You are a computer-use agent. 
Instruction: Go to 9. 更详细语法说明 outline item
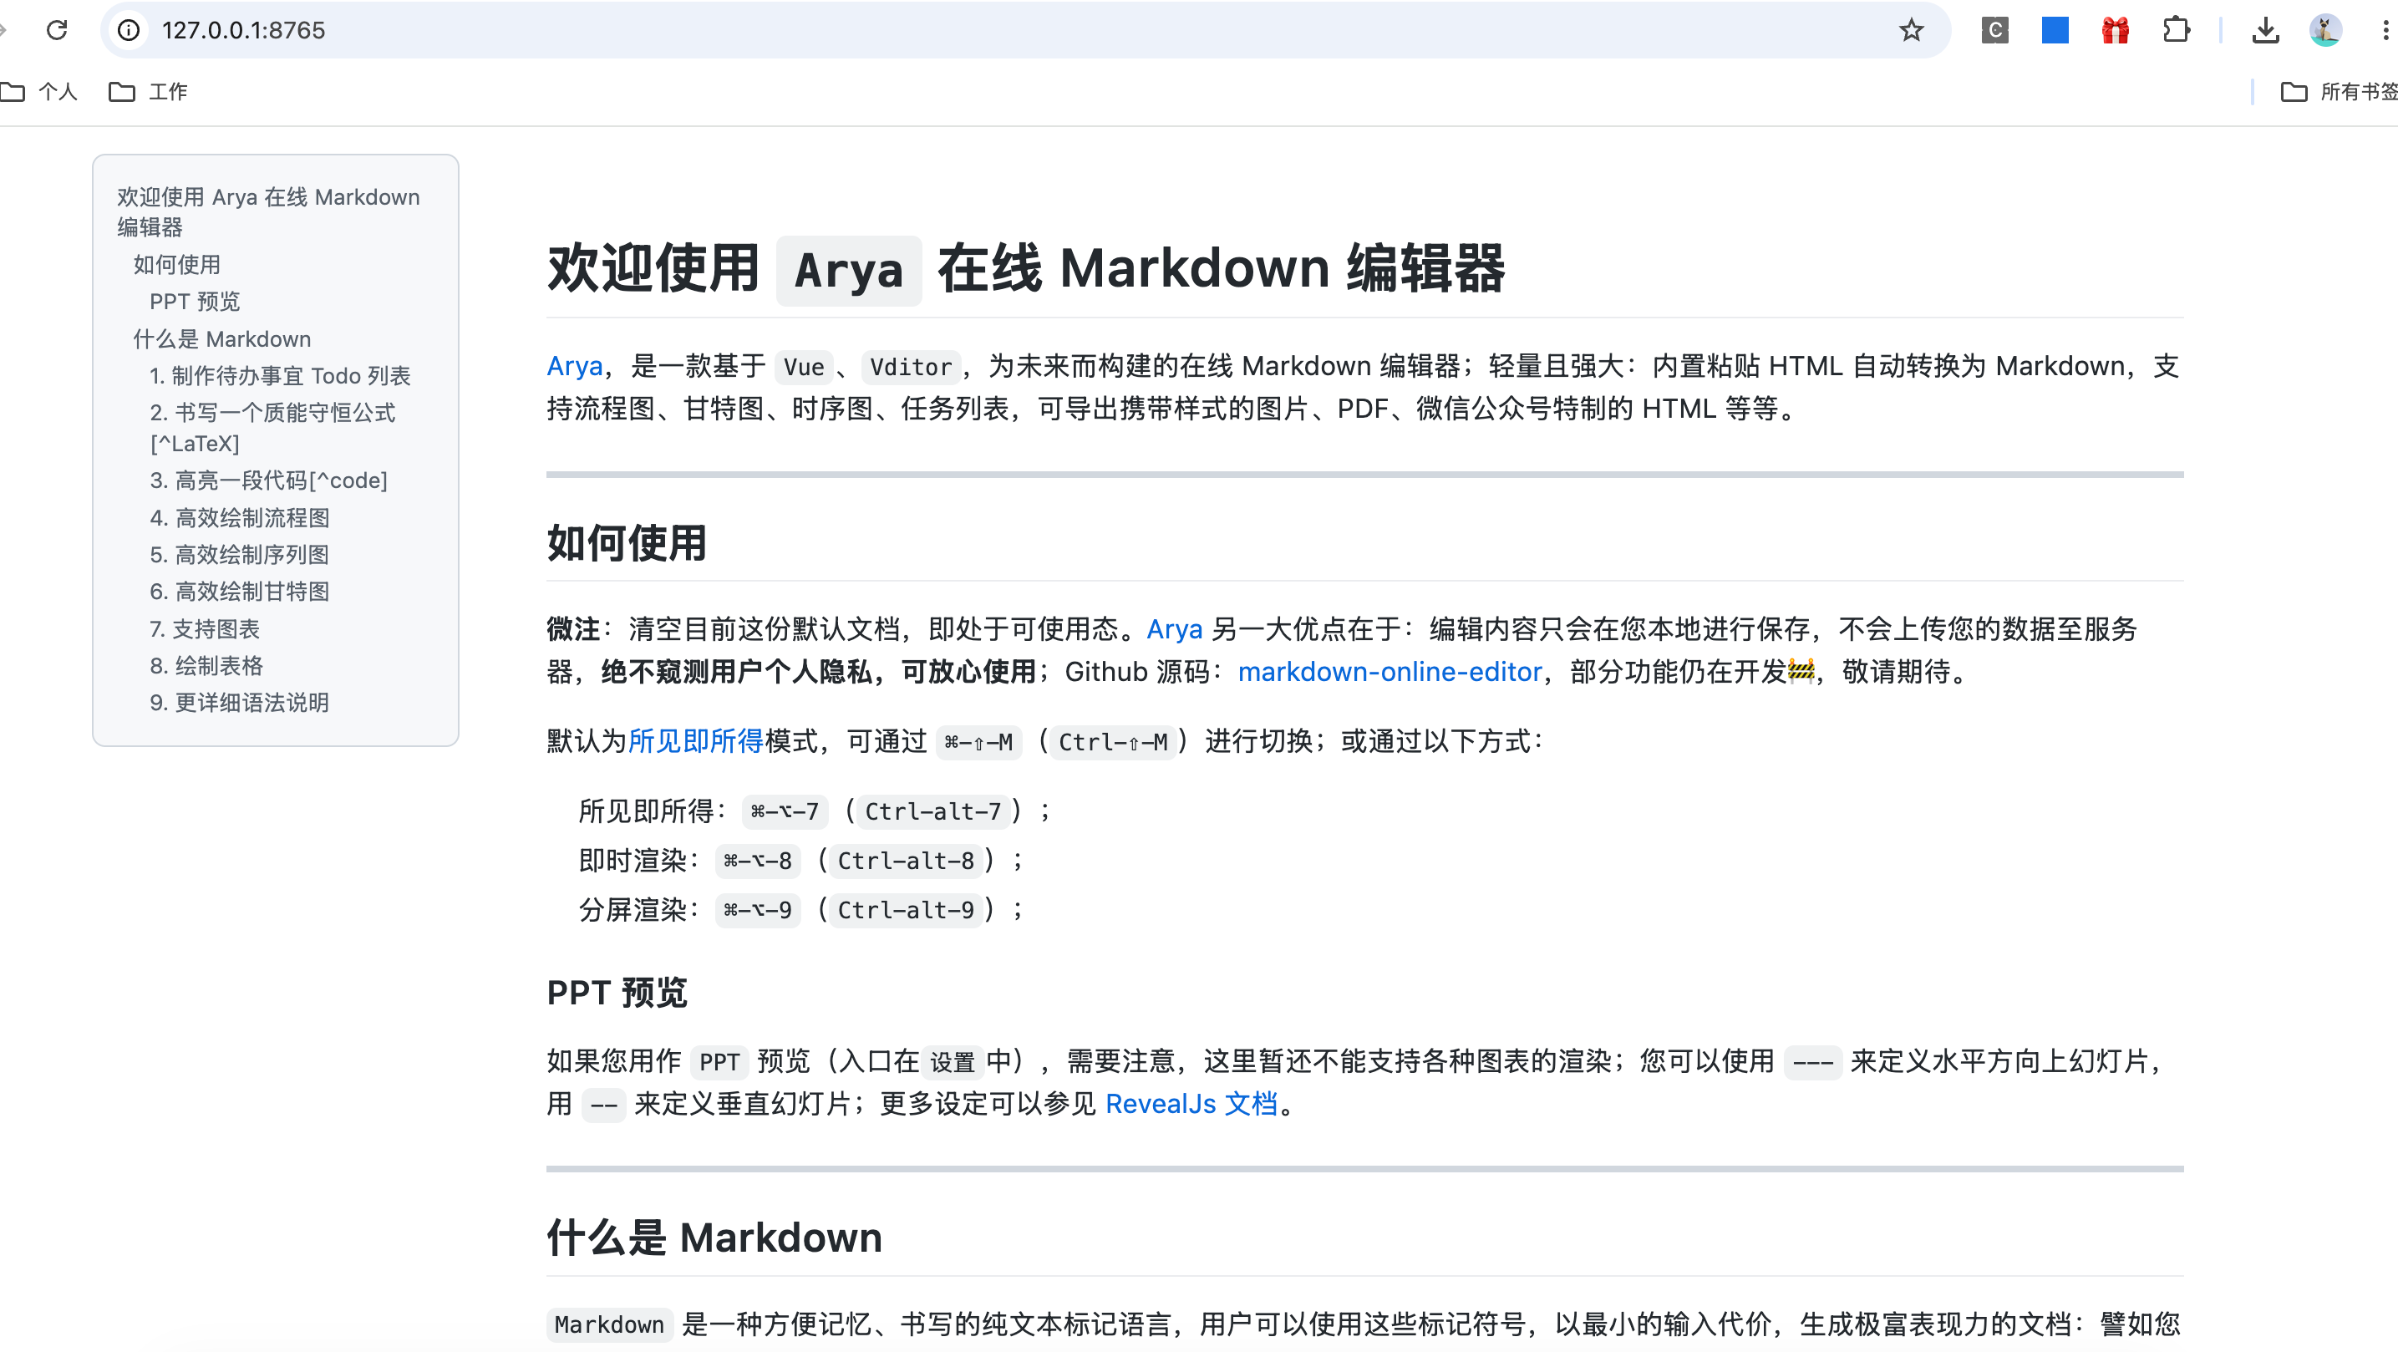(x=239, y=702)
